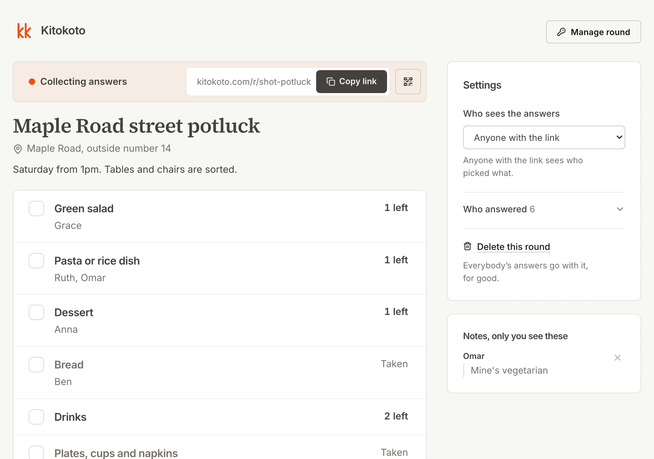The width and height of the screenshot is (654, 459).
Task: Click Delete this round link
Action: point(513,247)
